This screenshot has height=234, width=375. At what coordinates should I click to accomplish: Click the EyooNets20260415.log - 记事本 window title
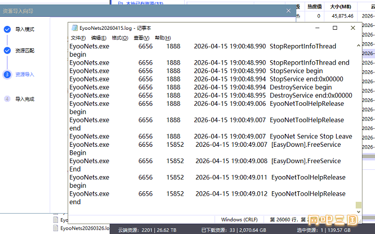pos(115,28)
